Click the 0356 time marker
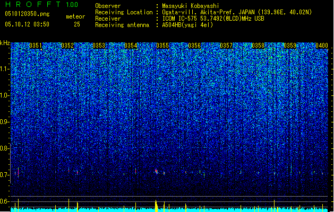 pos(194,46)
